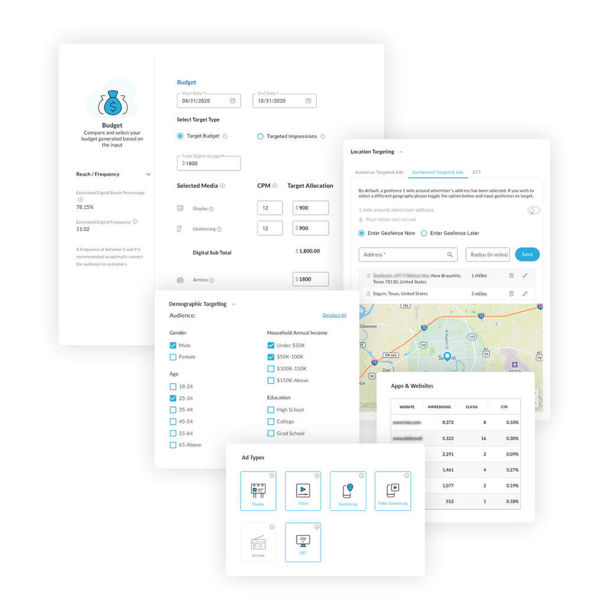
Task: Delete the Seguin, Texas geofence
Action: (511, 293)
